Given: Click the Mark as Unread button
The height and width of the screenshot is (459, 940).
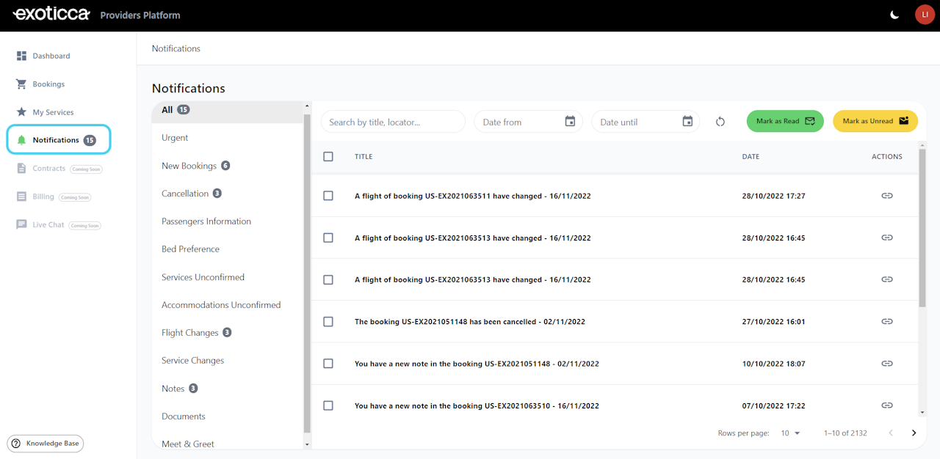Looking at the screenshot, I should point(875,121).
